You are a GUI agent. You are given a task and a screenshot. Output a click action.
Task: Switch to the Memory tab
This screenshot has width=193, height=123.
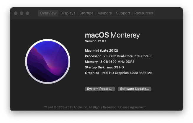(105, 13)
